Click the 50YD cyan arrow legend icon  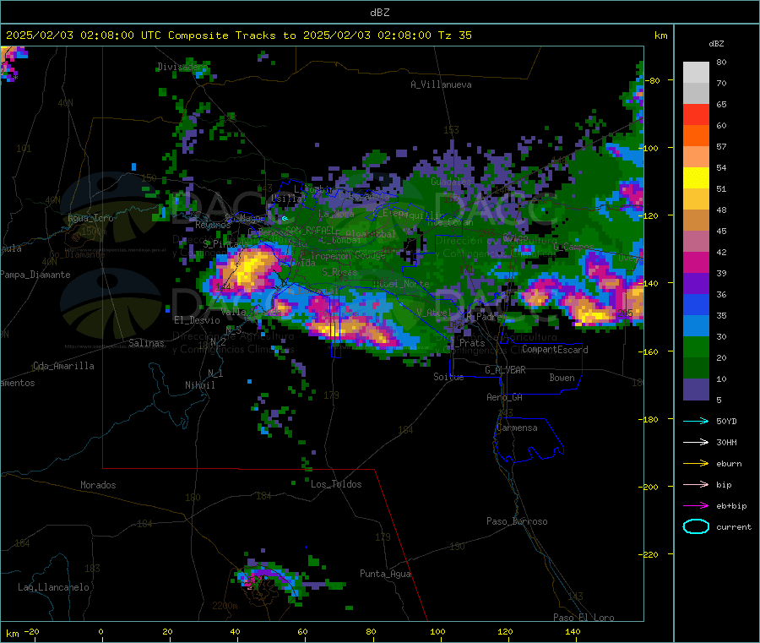click(x=696, y=421)
